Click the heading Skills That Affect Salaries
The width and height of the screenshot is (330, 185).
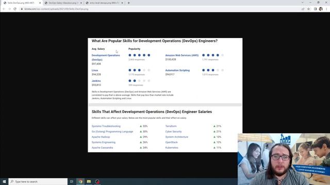pyautogui.click(x=152, y=112)
